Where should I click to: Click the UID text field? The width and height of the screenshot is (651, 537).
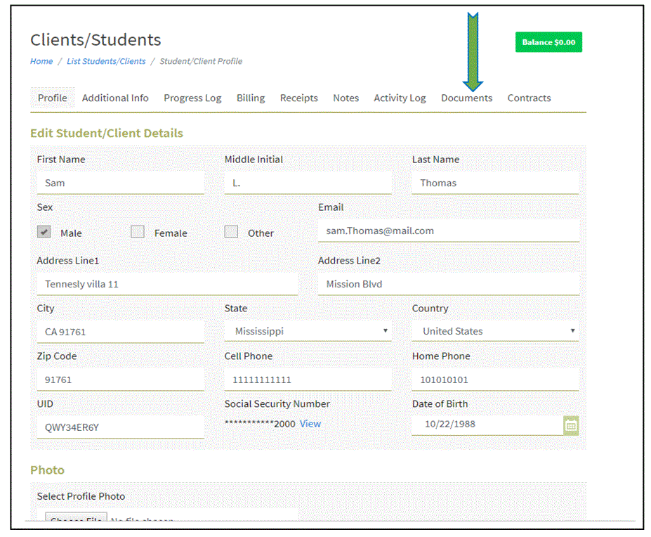[120, 427]
